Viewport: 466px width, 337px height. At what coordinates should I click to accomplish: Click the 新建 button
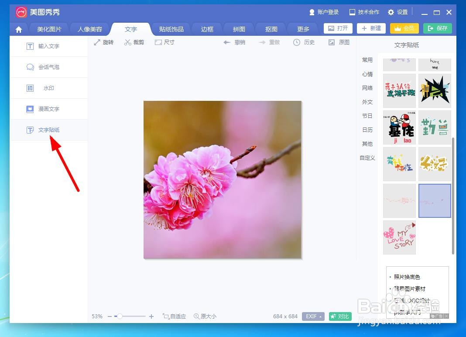(x=371, y=28)
